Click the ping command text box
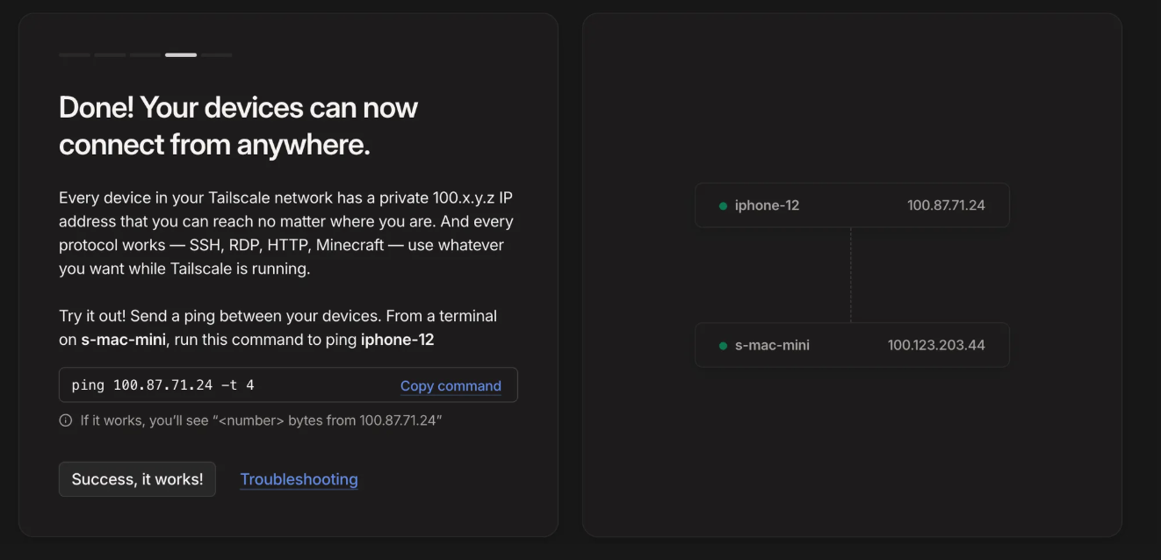 click(228, 385)
